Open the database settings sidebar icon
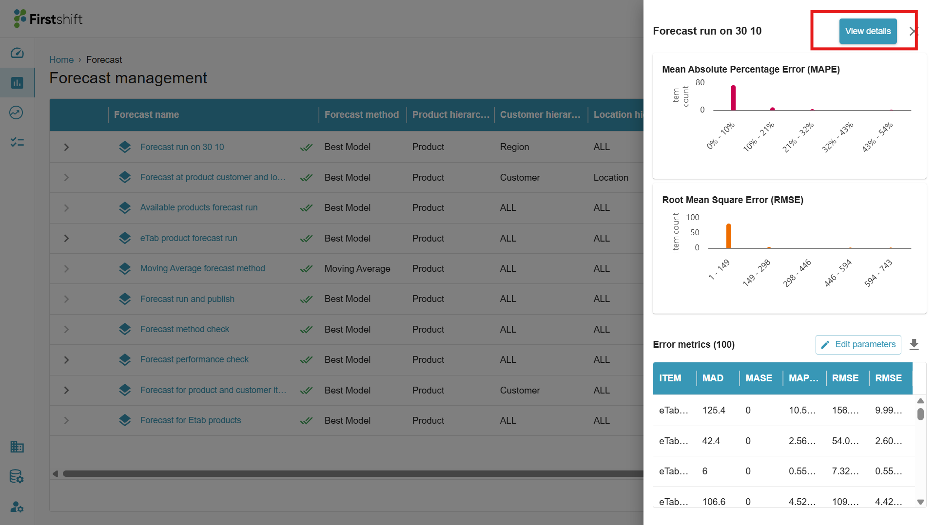 point(17,477)
